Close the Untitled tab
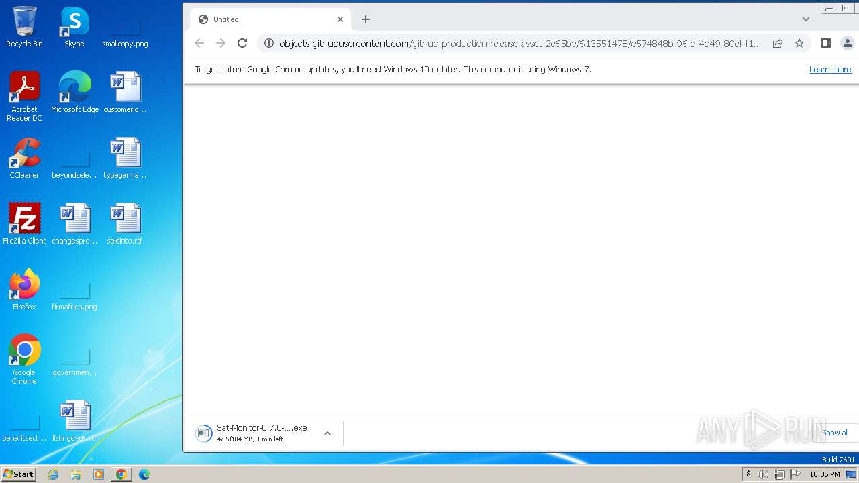 340,19
